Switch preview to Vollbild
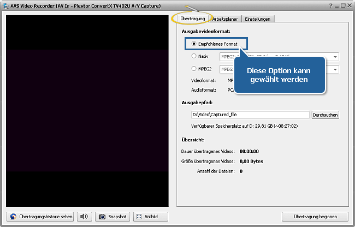 coord(151,217)
